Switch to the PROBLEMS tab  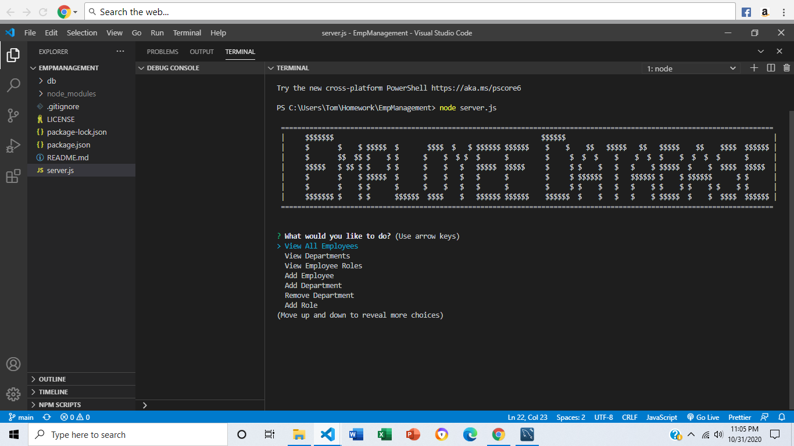tap(162, 52)
